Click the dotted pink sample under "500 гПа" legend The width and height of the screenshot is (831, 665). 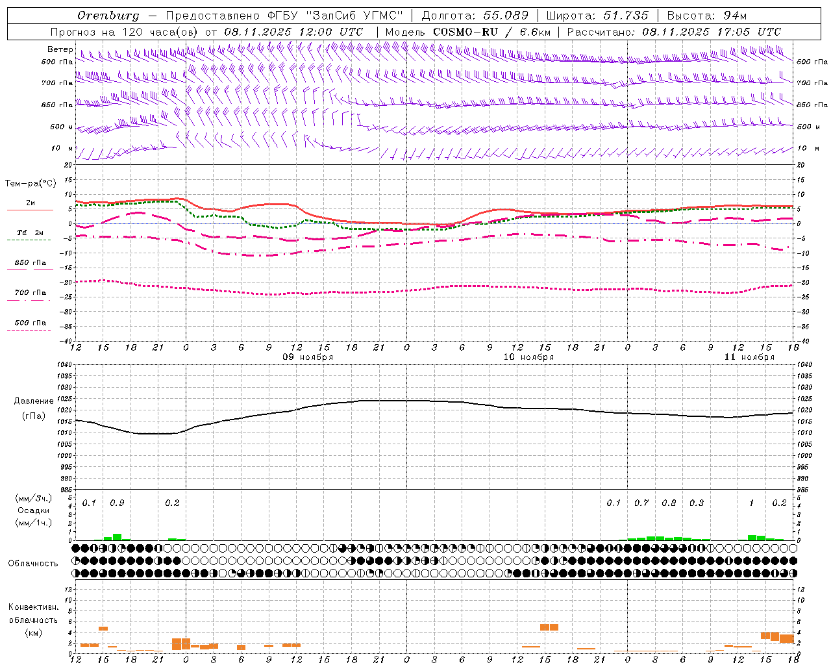[x=29, y=331]
